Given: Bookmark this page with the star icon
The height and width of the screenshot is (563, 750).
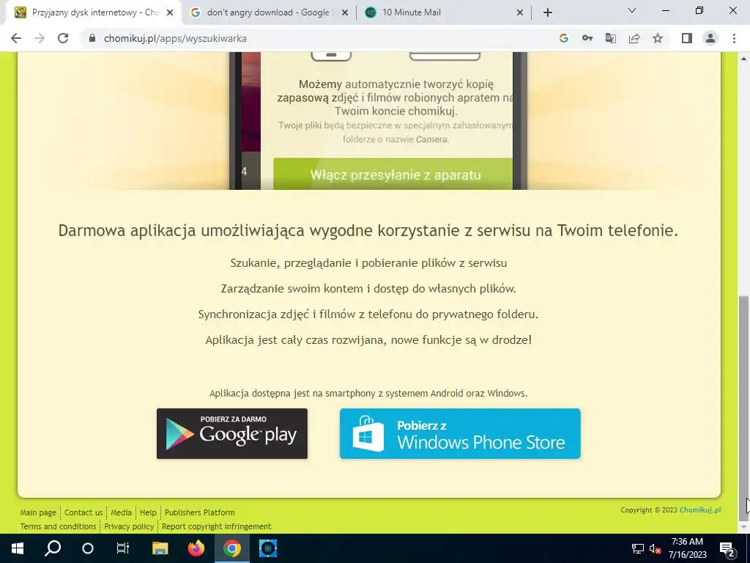Looking at the screenshot, I should click(x=658, y=38).
